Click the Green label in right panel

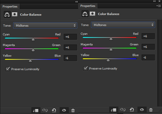(134, 44)
